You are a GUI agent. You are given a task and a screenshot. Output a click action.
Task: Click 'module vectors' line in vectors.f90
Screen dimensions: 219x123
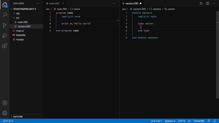(x=142, y=13)
